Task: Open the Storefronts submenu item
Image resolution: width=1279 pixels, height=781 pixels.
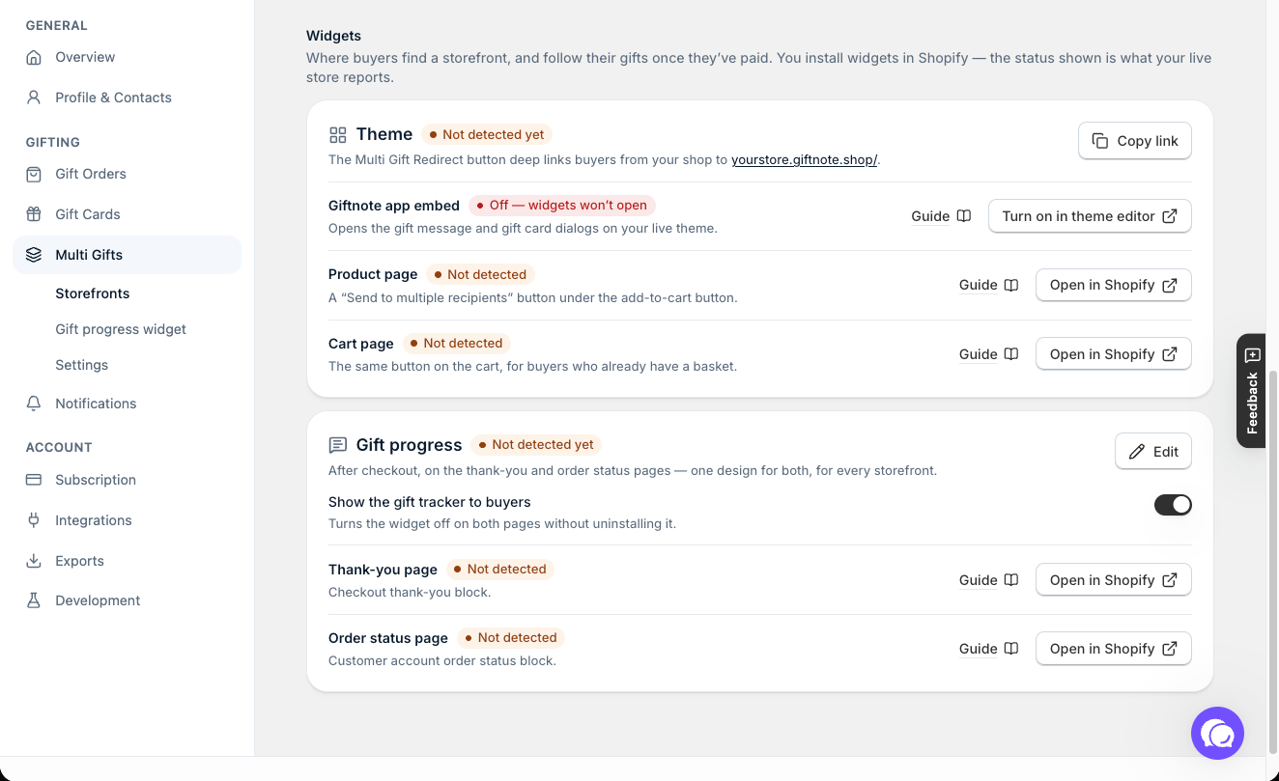Action: pyautogui.click(x=93, y=293)
